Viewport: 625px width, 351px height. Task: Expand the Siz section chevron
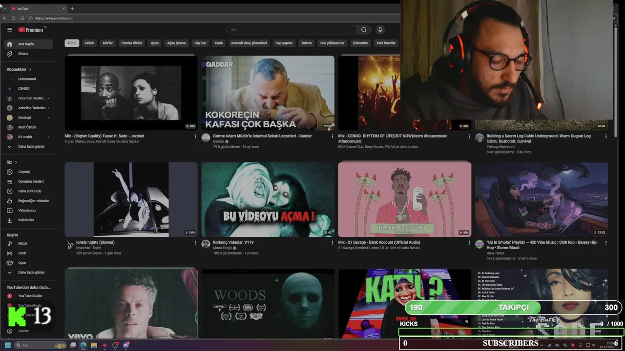tap(16, 162)
